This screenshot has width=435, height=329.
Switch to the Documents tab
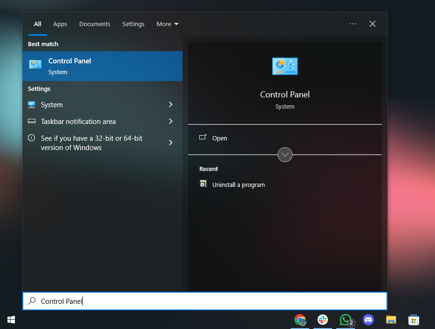(x=95, y=24)
